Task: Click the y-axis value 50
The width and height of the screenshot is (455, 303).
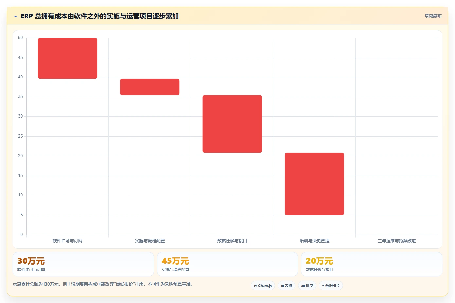Action: [20, 38]
